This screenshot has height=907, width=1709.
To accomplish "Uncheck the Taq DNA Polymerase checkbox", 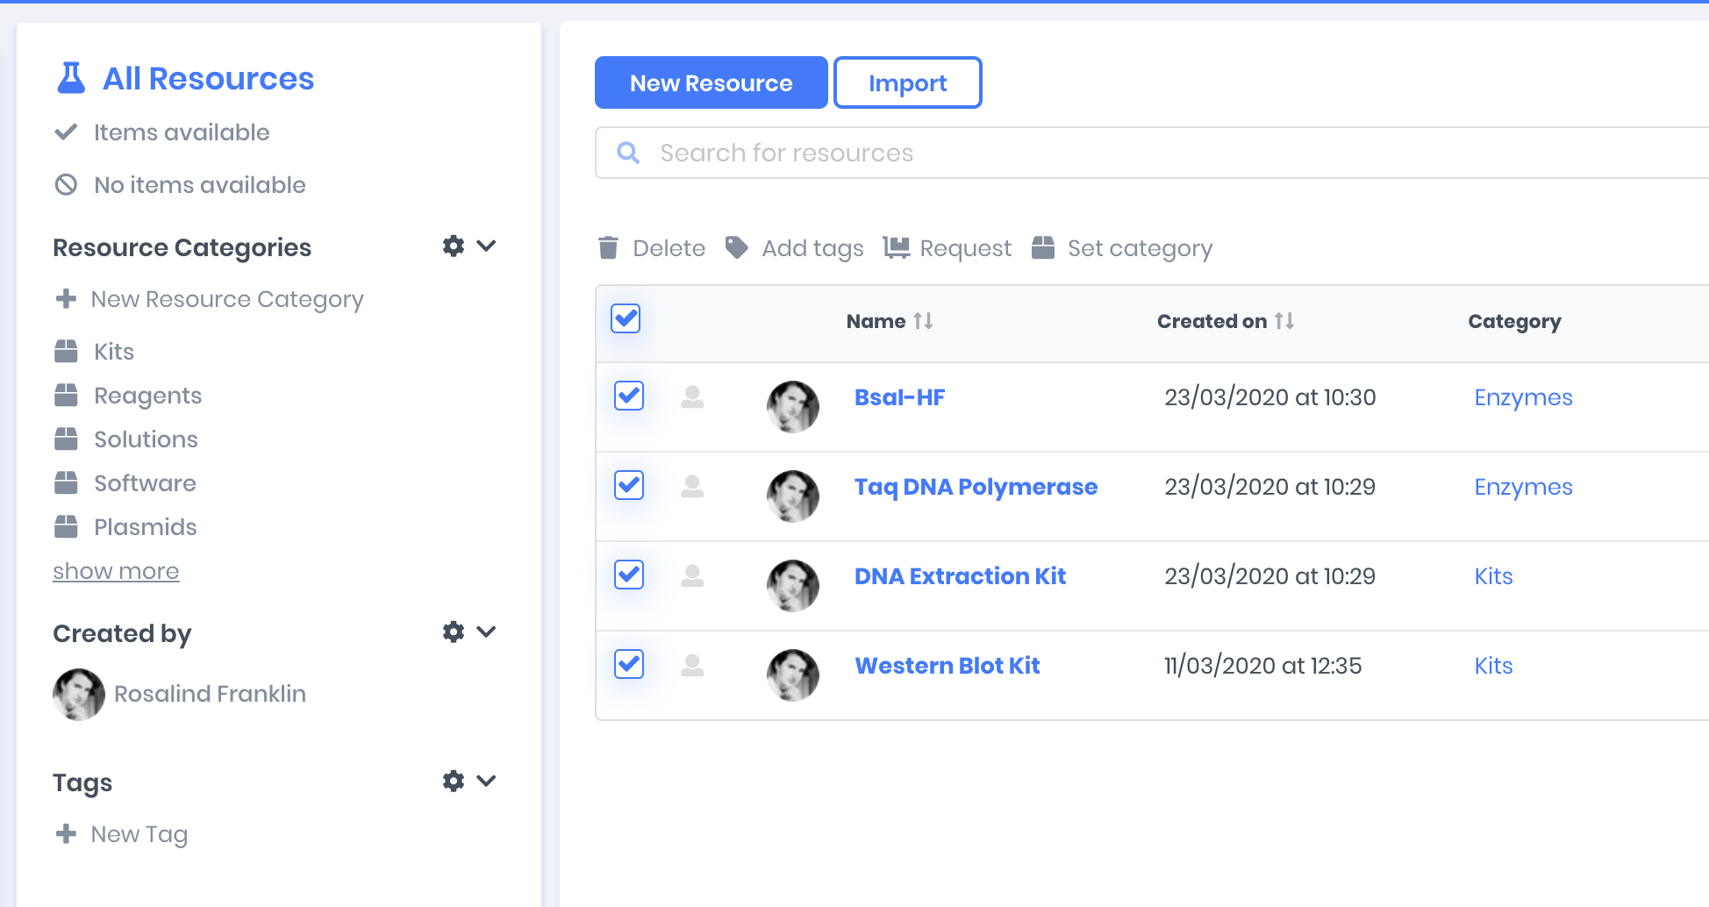I will 629,485.
